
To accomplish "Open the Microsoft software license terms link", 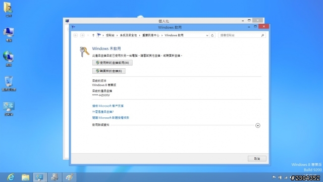I will pyautogui.click(x=111, y=118).
